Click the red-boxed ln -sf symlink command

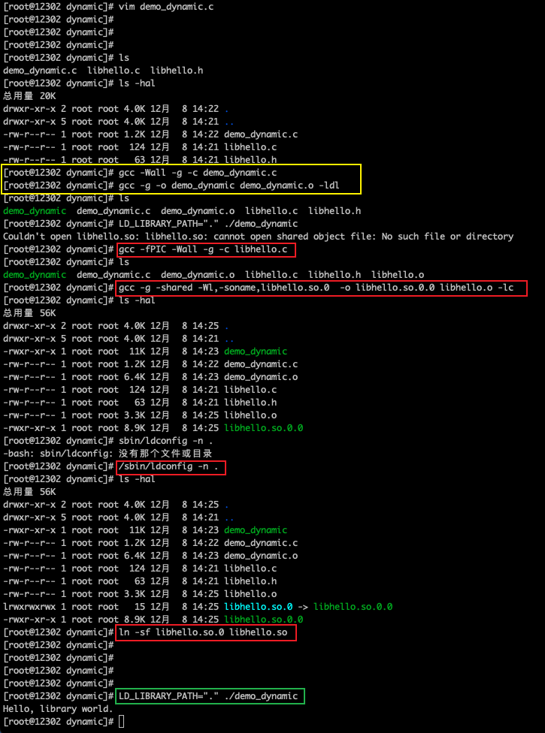[205, 632]
